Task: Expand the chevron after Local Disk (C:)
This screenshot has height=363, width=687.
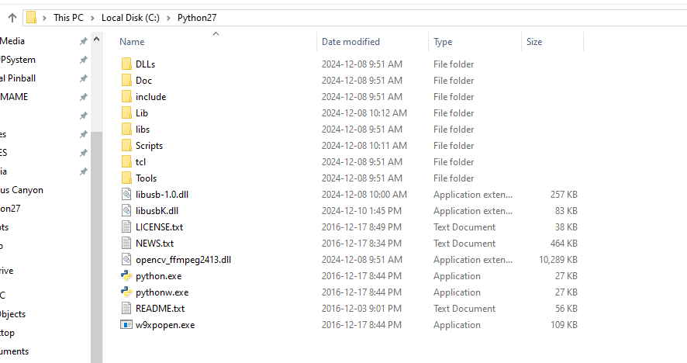Action: click(168, 18)
